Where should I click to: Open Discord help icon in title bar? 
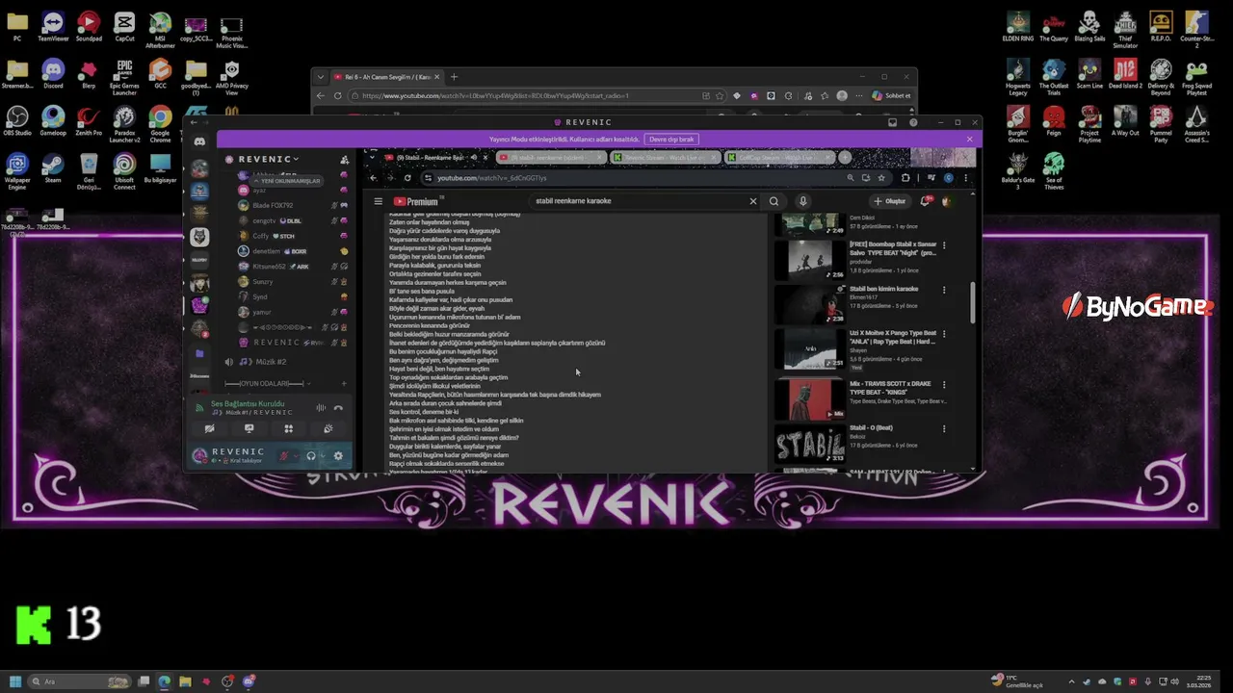tap(913, 122)
